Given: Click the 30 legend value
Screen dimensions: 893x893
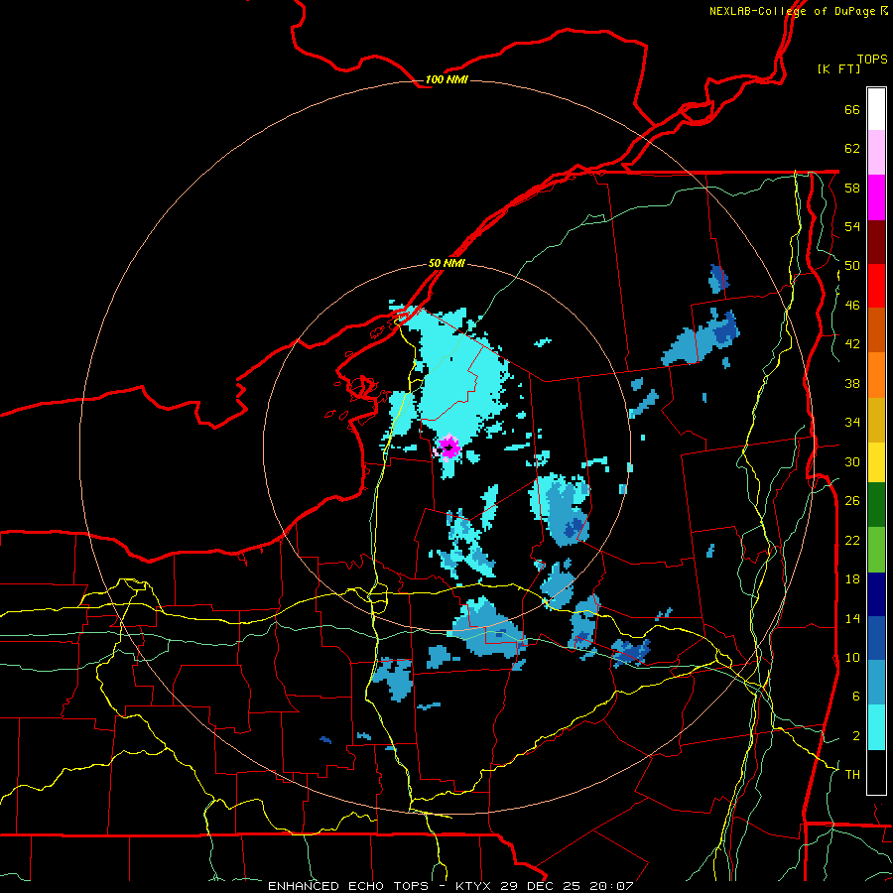Looking at the screenshot, I should click(852, 461).
